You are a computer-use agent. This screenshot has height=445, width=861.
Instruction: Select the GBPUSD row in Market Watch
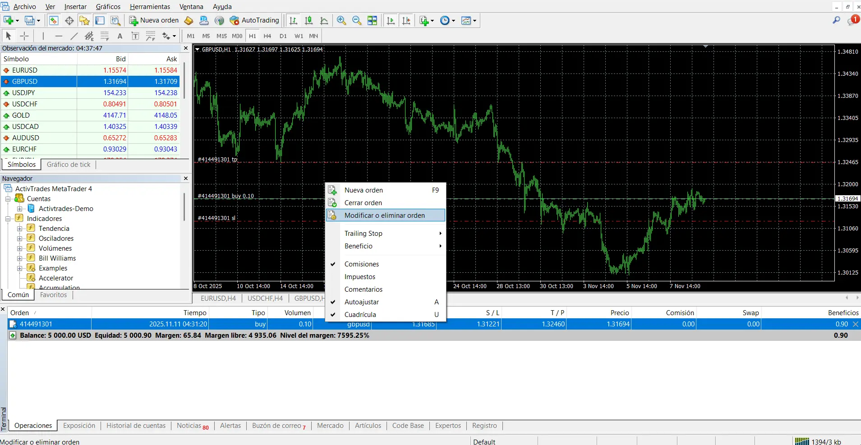click(25, 81)
